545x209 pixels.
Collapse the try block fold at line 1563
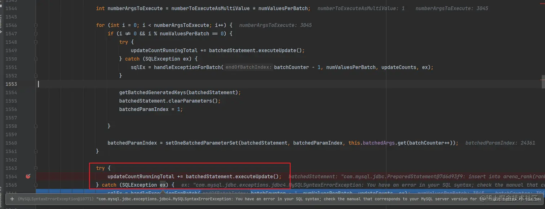pos(36,168)
